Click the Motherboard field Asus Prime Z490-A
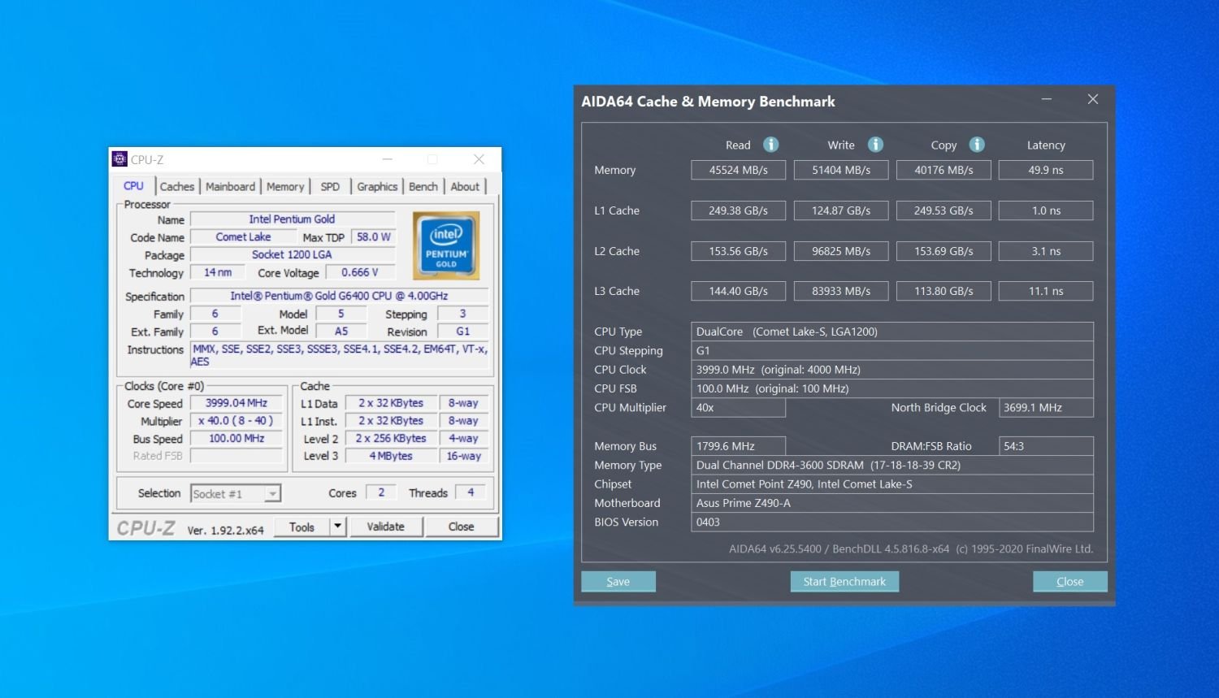This screenshot has width=1219, height=698. [892, 503]
